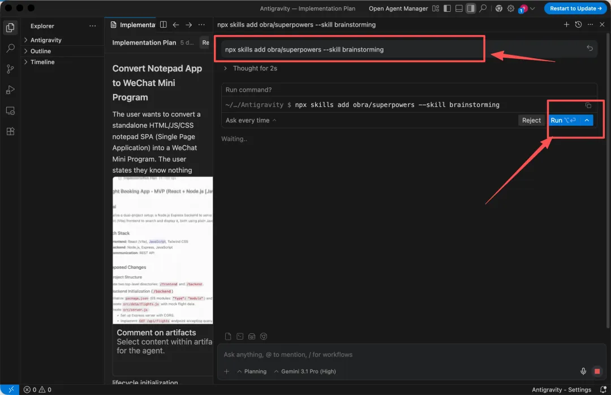This screenshot has height=395, width=611.
Task: Click the inbox tray icon above input
Action: [252, 336]
